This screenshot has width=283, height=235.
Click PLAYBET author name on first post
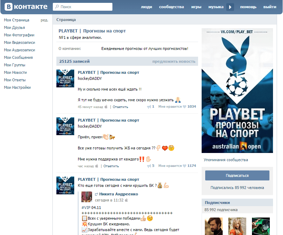pos(108,72)
